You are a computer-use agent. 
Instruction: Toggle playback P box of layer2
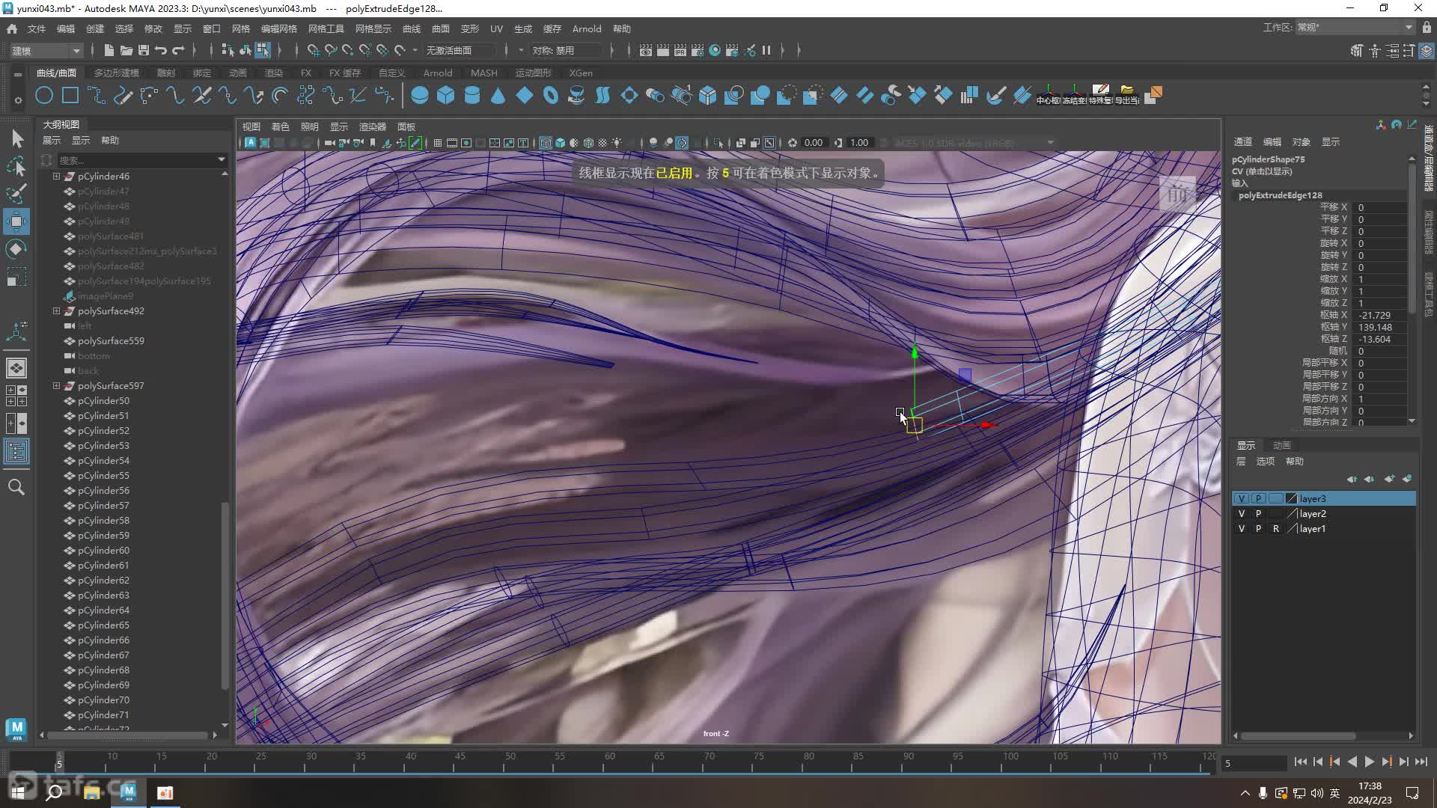[x=1259, y=513]
